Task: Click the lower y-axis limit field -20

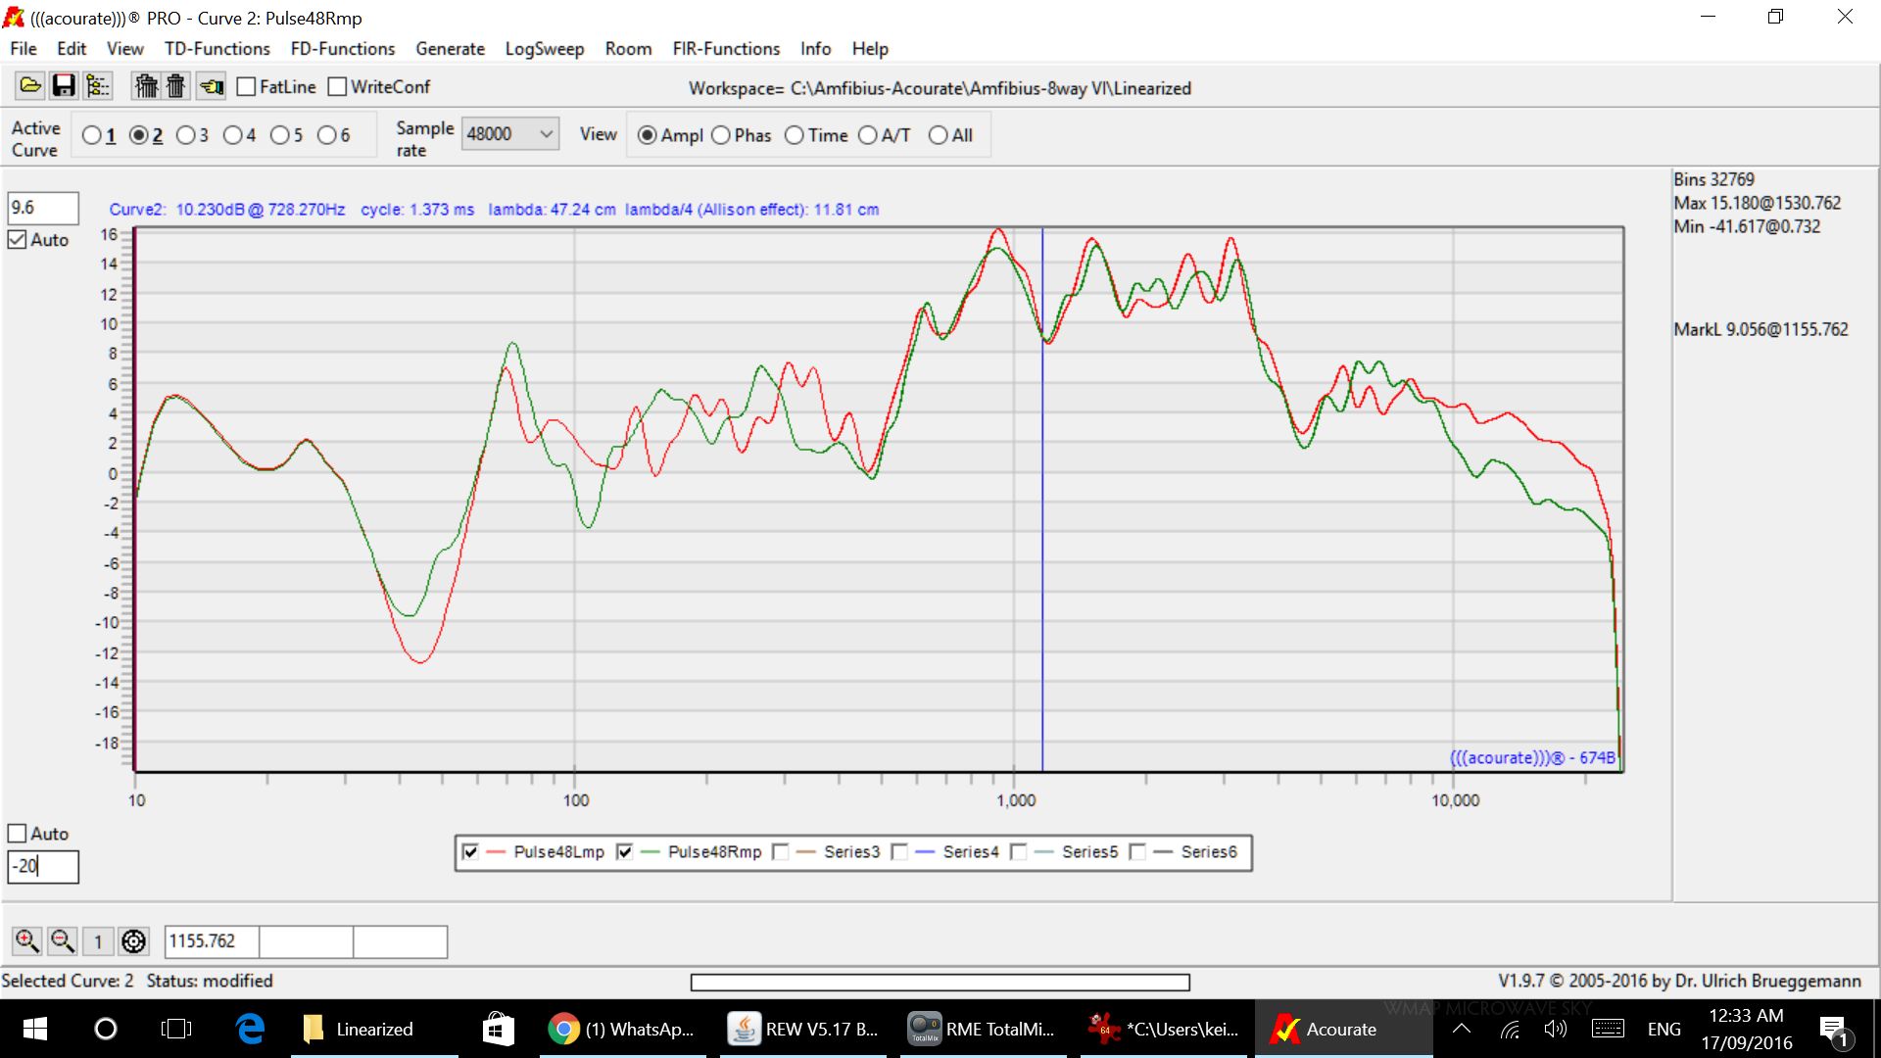Action: point(43,867)
